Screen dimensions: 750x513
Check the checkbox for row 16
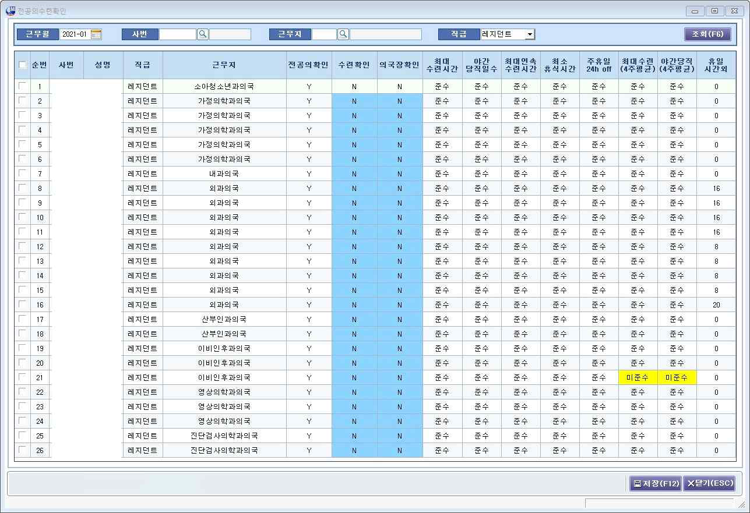click(23, 304)
